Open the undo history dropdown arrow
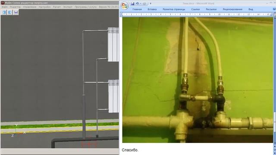276x155 pixels. tap(141, 3)
